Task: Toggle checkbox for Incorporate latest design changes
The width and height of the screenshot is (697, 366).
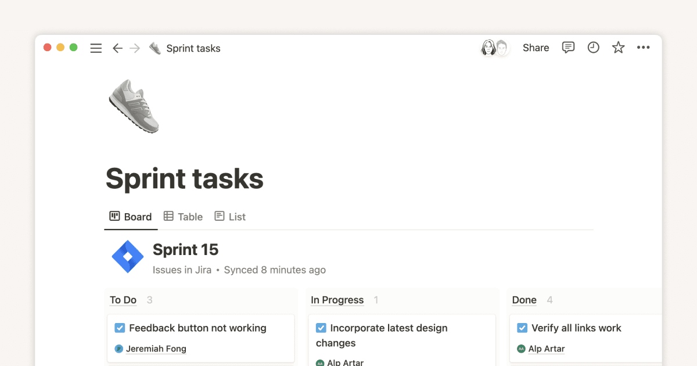Action: 321,328
